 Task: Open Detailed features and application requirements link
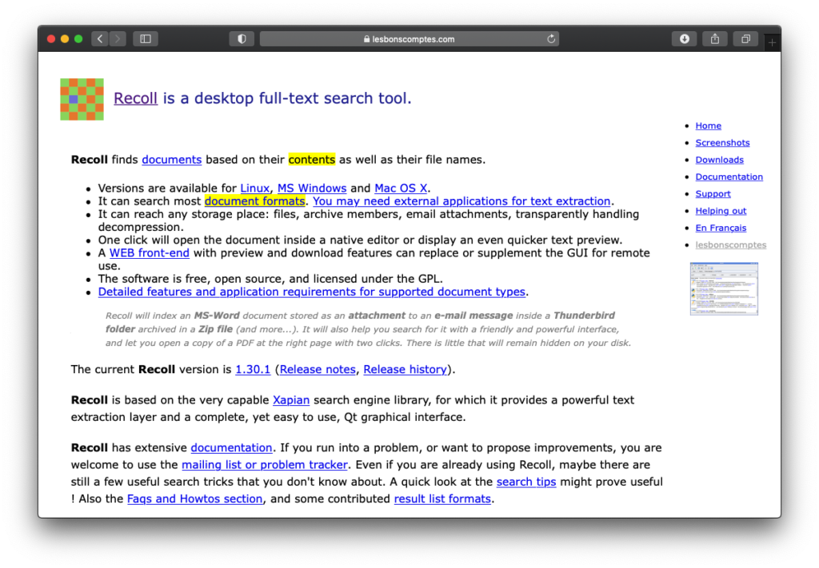[x=312, y=292]
